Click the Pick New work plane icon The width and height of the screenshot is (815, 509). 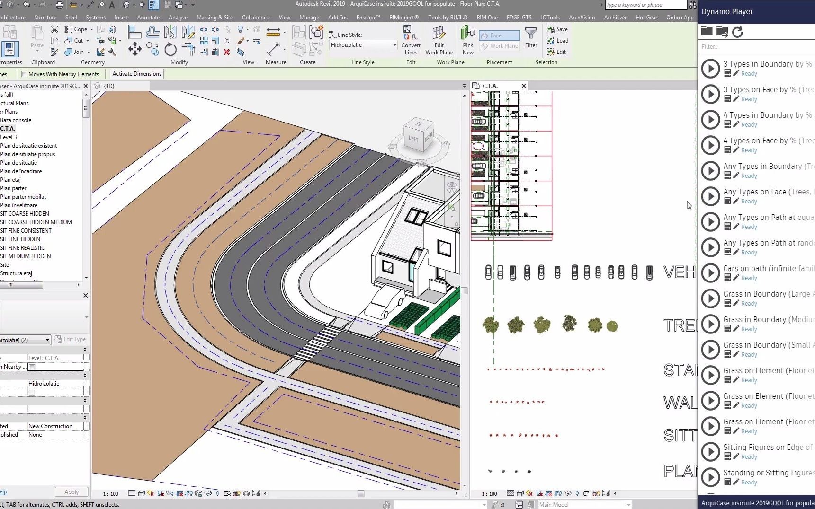(x=467, y=40)
